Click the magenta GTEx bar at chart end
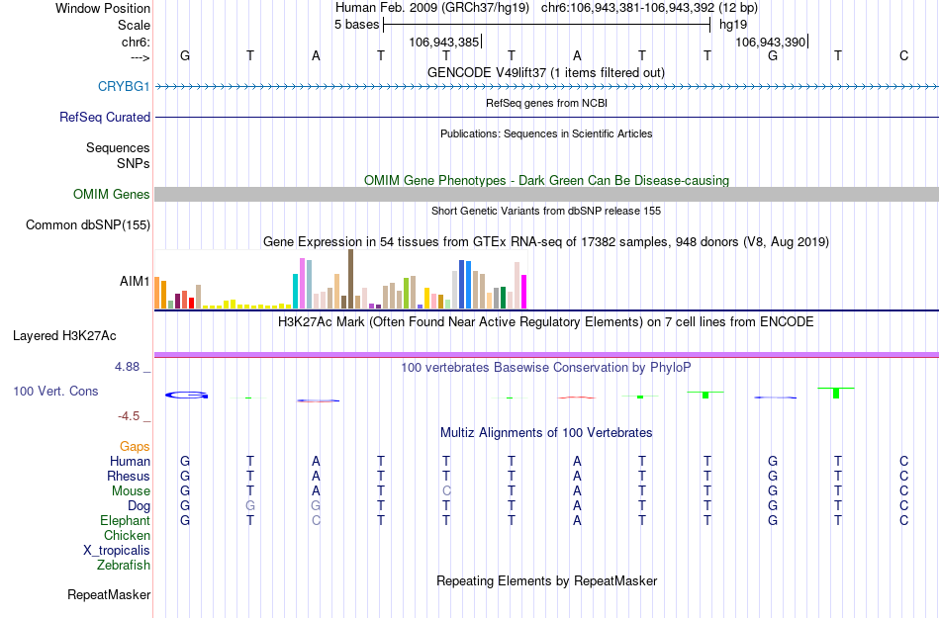This screenshot has height=618, width=940. pos(524,292)
